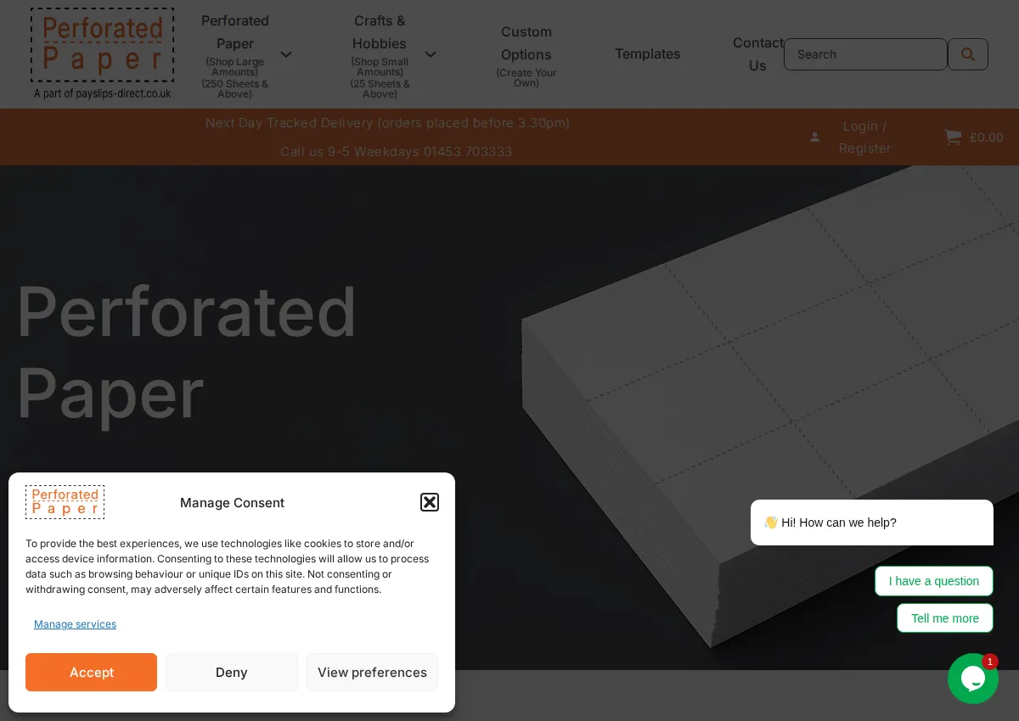The width and height of the screenshot is (1019, 721).
Task: Click the 'Call us 9-5 Weekdays' phone text
Action: tap(397, 152)
